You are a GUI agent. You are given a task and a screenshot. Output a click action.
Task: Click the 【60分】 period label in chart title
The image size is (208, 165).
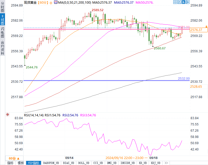(x=43, y=2)
